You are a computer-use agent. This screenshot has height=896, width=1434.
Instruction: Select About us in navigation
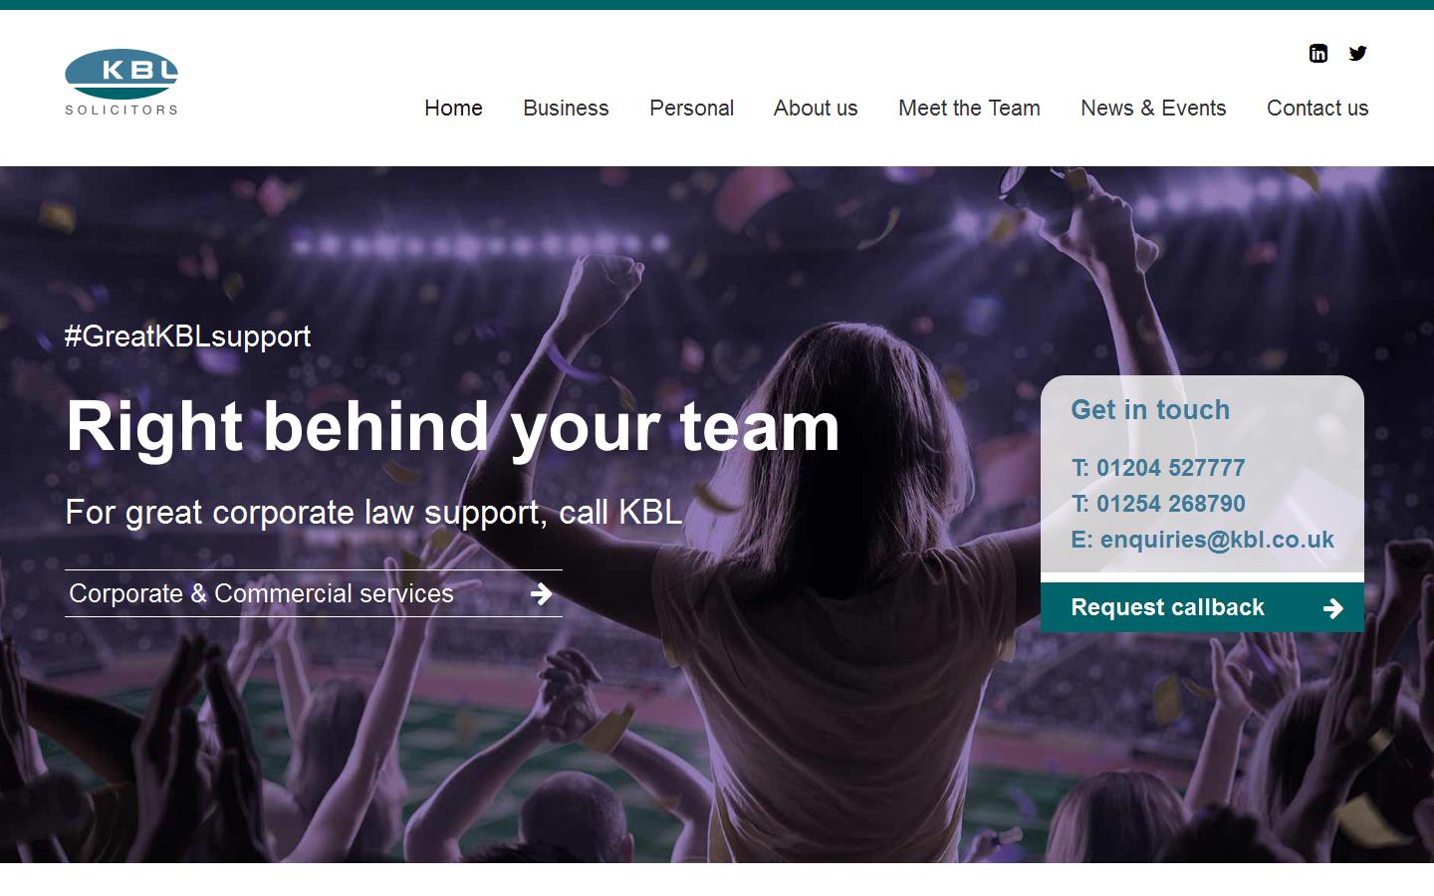coord(816,109)
